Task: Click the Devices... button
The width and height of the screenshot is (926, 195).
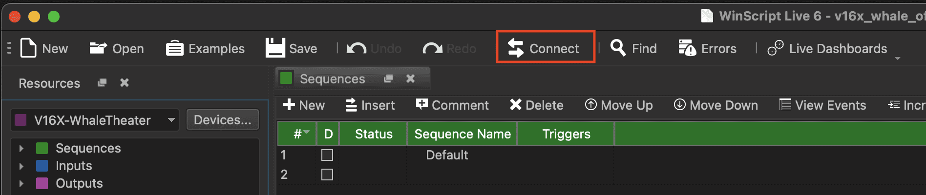Action: pos(222,120)
